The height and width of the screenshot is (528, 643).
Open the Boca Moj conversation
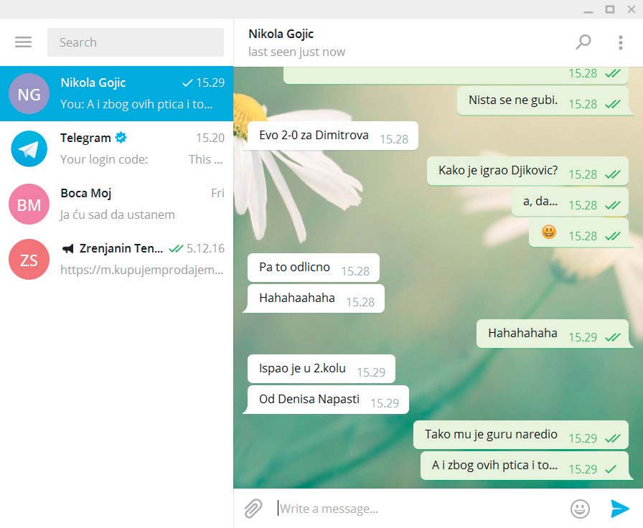(116, 204)
